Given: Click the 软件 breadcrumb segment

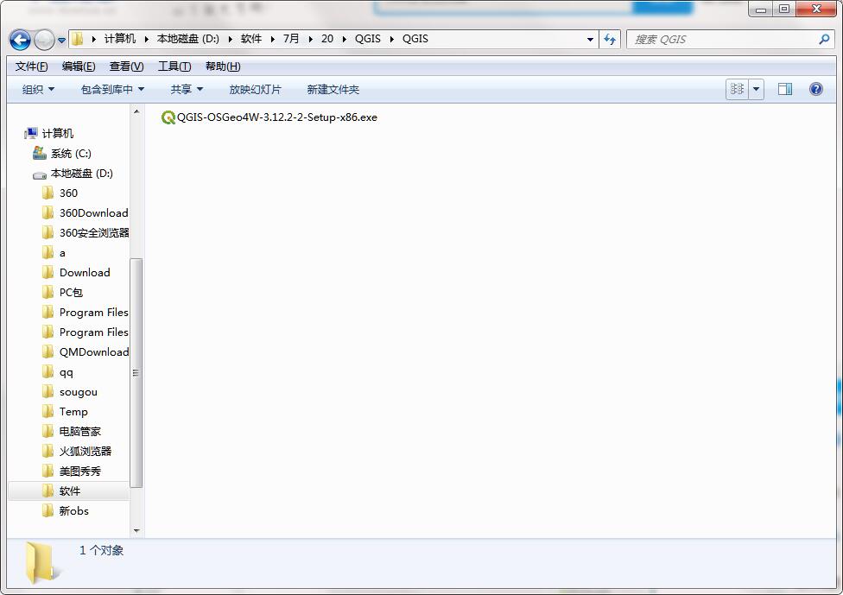Looking at the screenshot, I should pos(251,39).
